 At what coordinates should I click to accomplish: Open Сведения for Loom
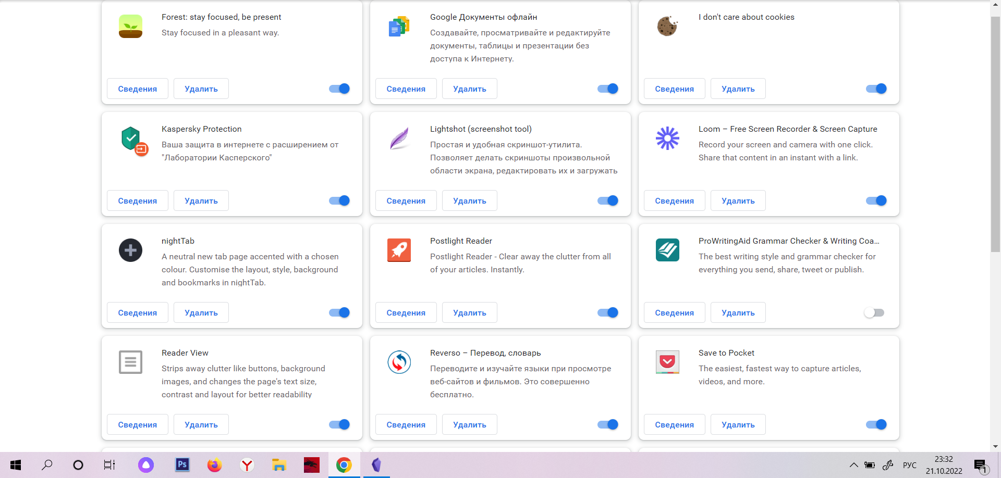[x=675, y=200]
